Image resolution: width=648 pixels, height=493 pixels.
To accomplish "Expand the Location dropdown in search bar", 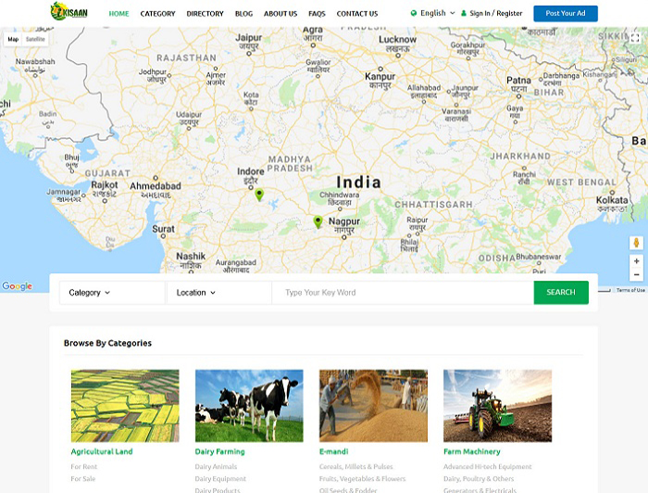I will click(195, 293).
